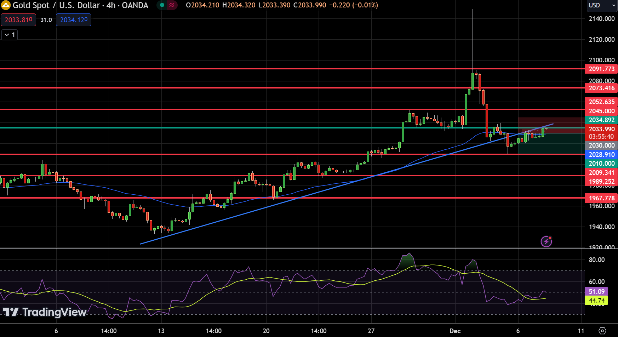Image resolution: width=618 pixels, height=337 pixels.
Task: Click the 2120.000 price scale tick
Action: (x=601, y=40)
